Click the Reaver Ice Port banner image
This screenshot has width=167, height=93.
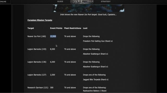(88, 8)
